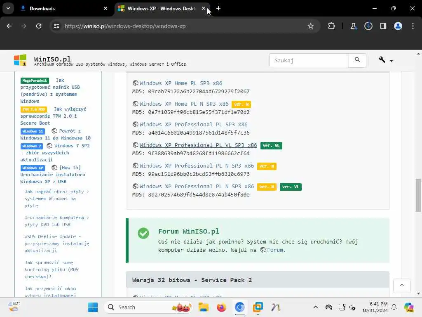The image size is (422, 317).
Task: Switch to the Windows XP - Windows Desktop tab
Action: (x=162, y=8)
